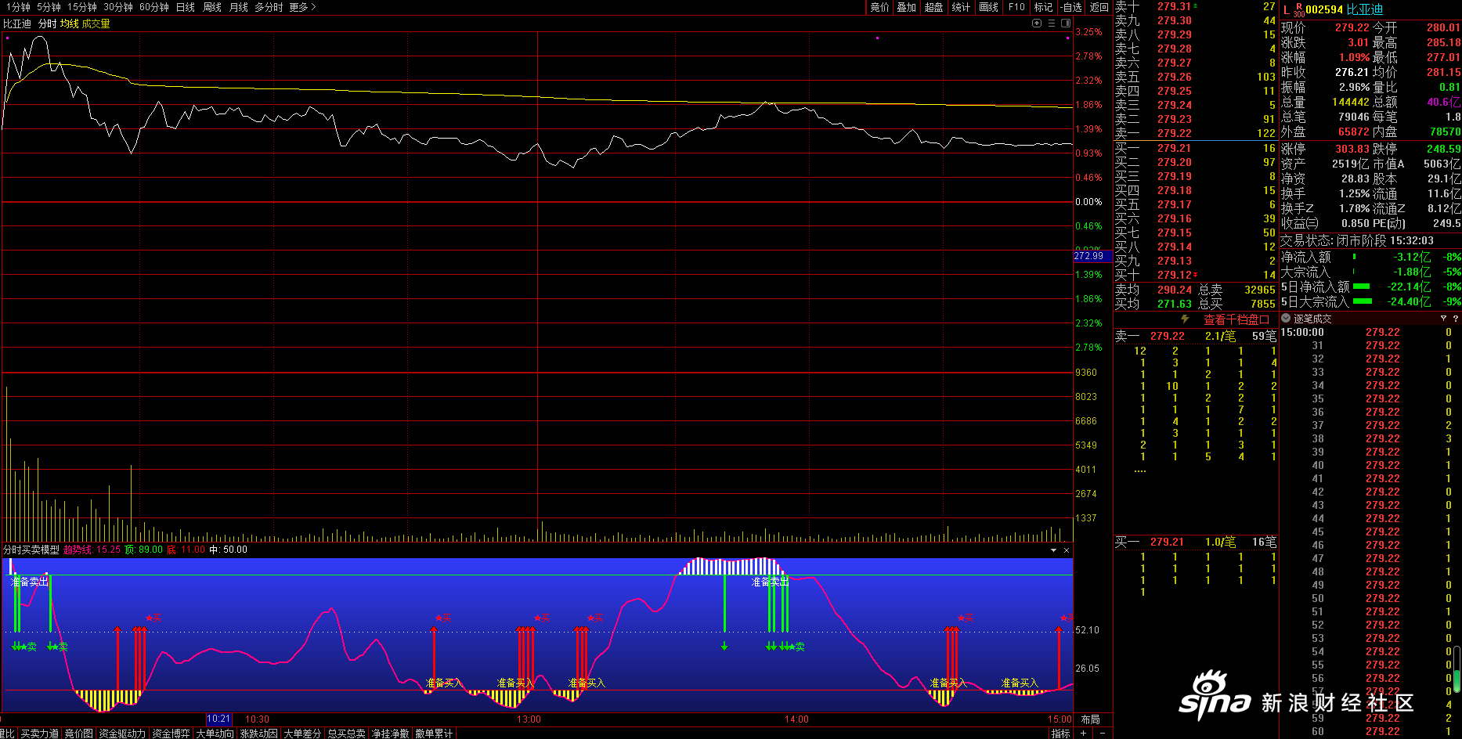
Task: Switch chart to 1分钟 period
Action: pyautogui.click(x=18, y=7)
